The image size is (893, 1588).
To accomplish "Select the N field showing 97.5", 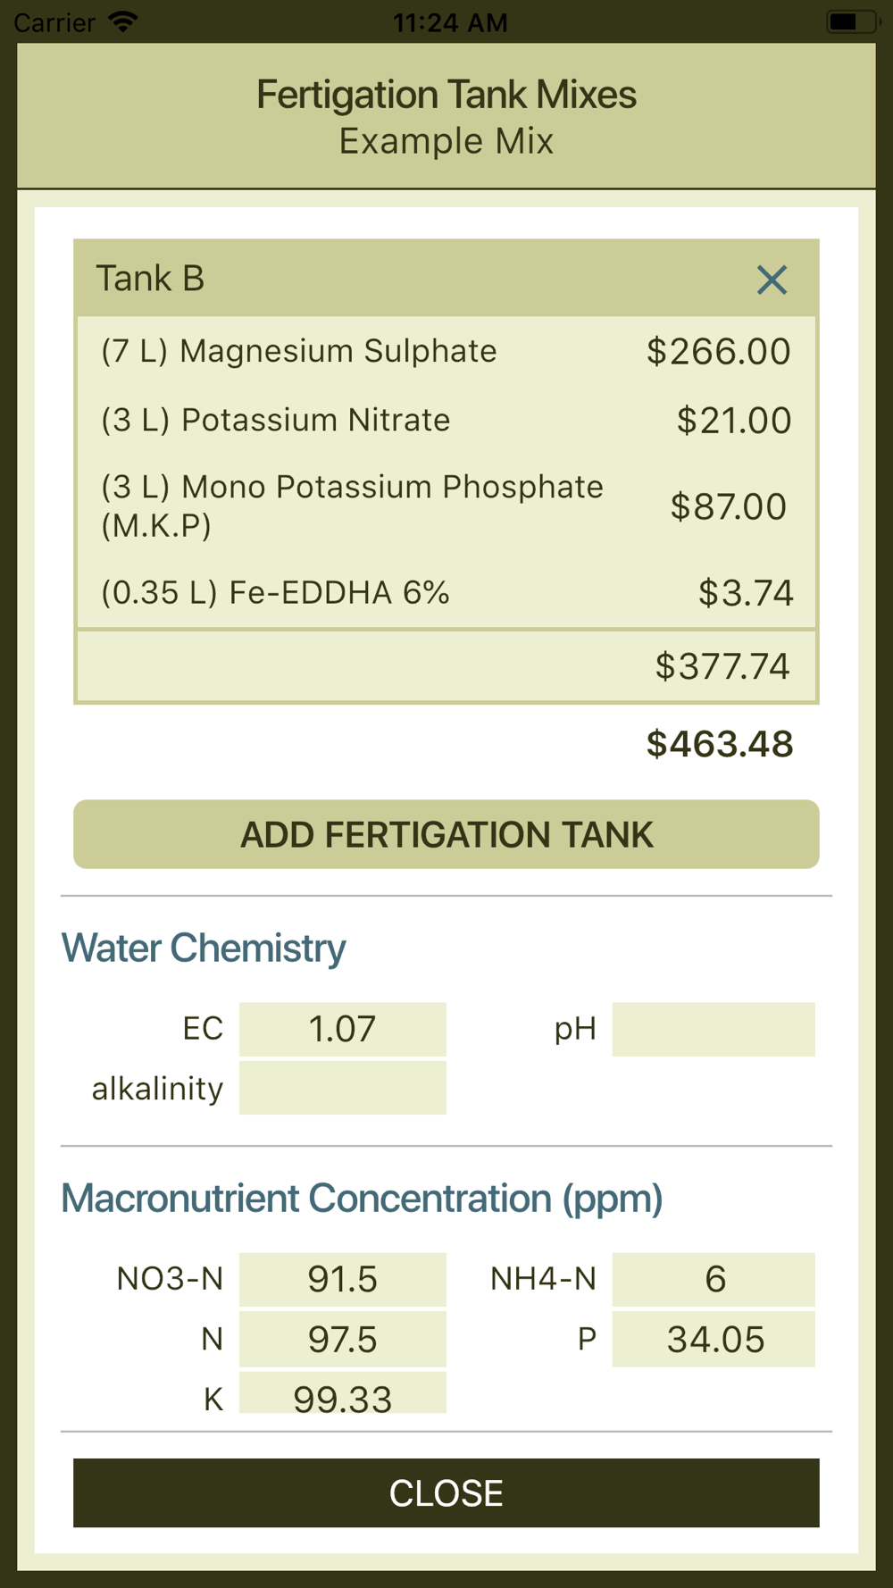I will pyautogui.click(x=343, y=1339).
